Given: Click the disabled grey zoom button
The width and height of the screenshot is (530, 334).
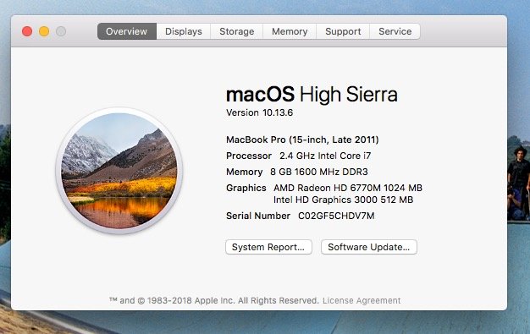Looking at the screenshot, I should tap(61, 31).
